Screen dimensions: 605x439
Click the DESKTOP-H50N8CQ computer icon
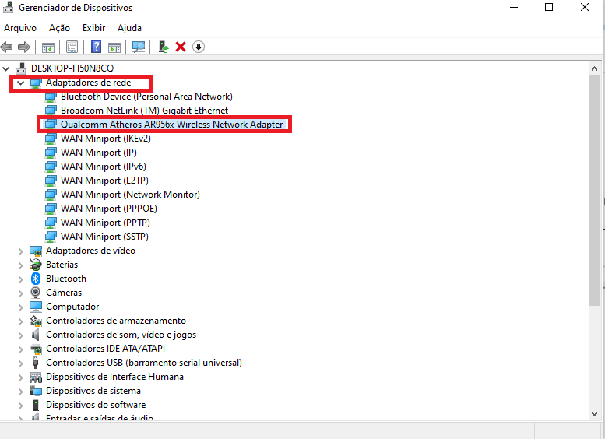(21, 68)
